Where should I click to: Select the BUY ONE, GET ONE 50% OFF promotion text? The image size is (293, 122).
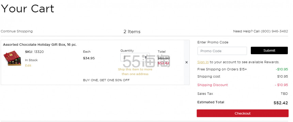point(106,80)
